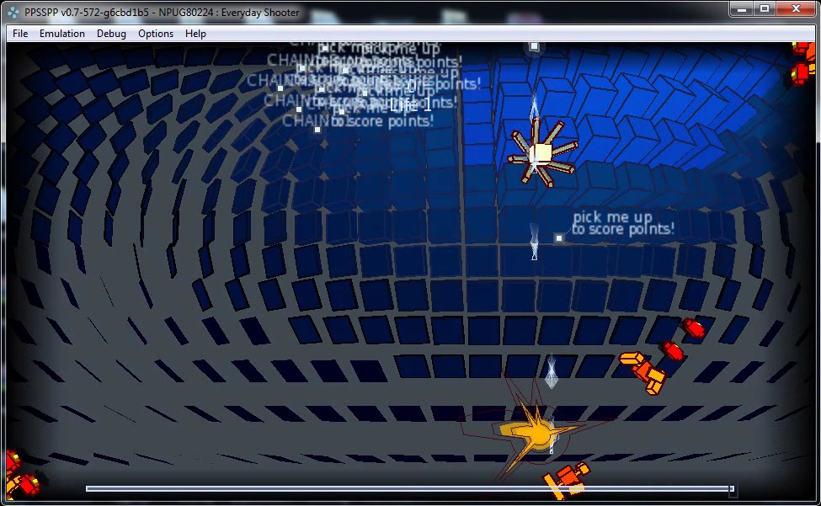This screenshot has height=506, width=821.
Task: Open the Options menu
Action: 156,34
